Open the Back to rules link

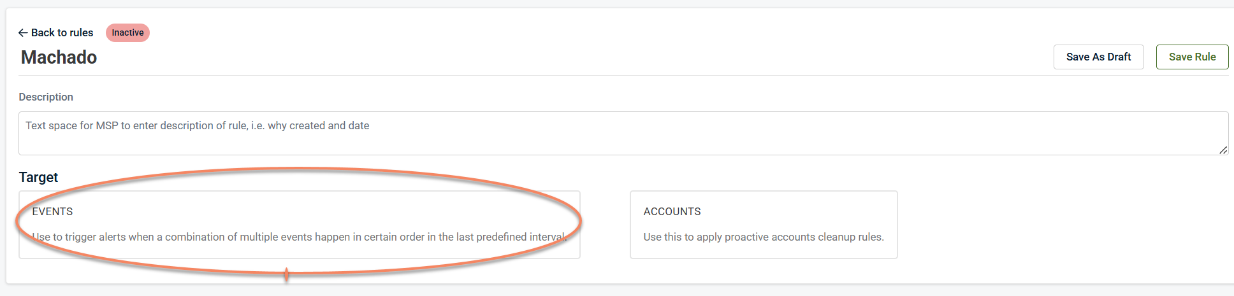[x=62, y=33]
